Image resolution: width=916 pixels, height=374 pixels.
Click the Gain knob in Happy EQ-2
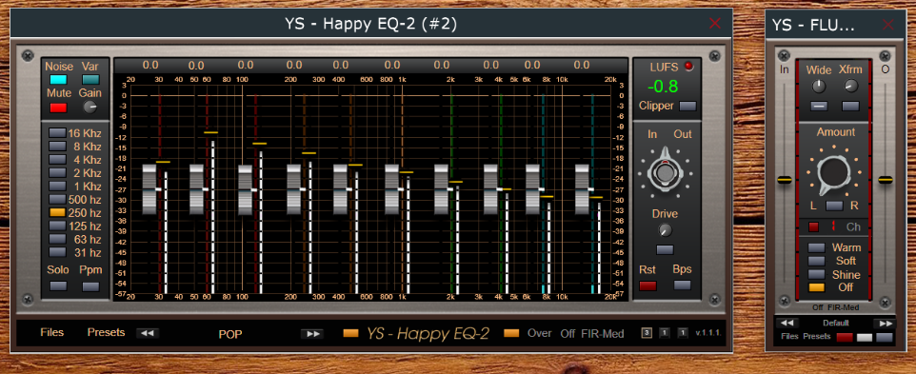[90, 108]
